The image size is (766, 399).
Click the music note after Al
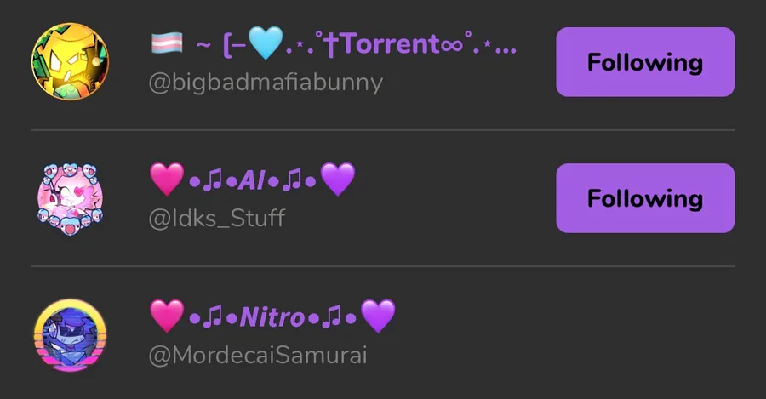point(292,180)
